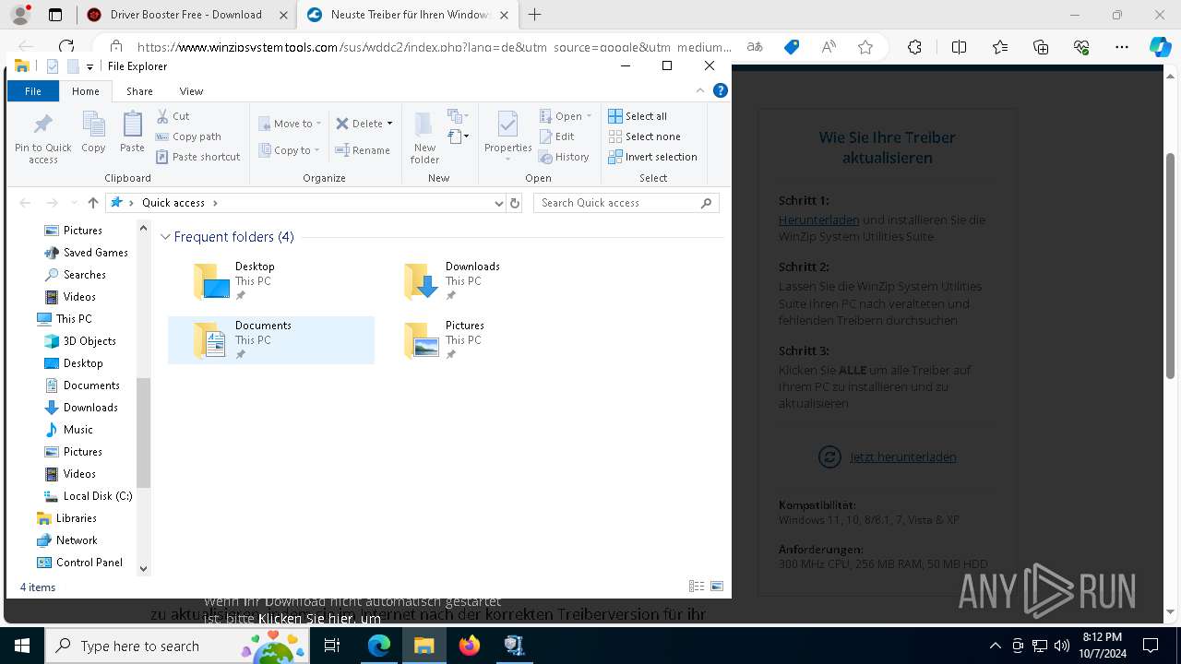Click the Cut scissors command
The image size is (1181, 664).
[x=173, y=116]
